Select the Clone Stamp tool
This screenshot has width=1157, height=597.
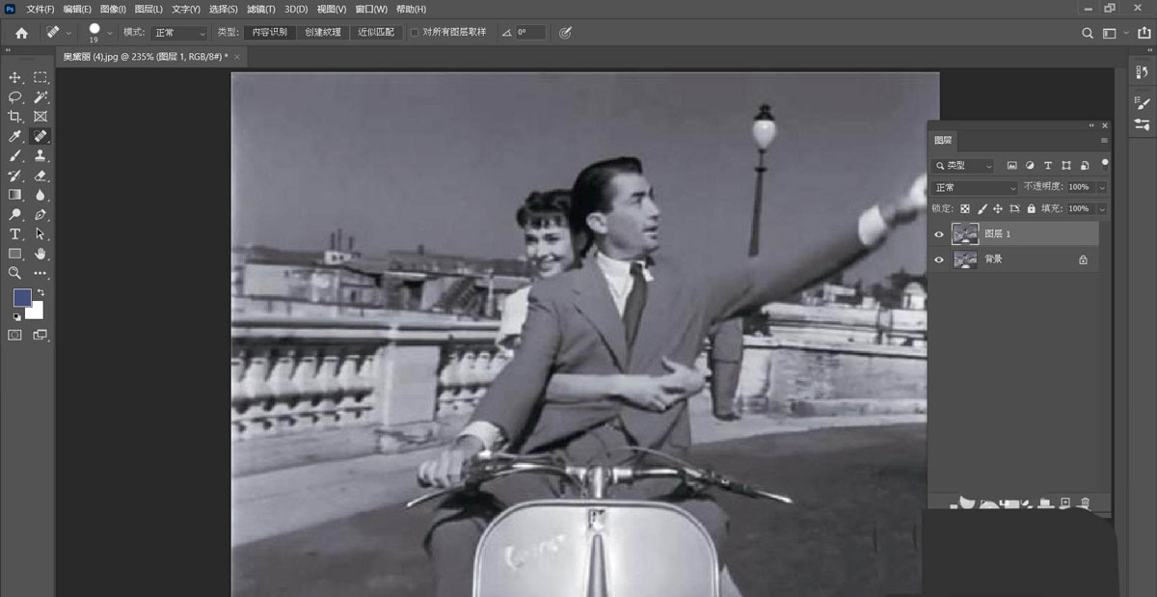[x=40, y=155]
